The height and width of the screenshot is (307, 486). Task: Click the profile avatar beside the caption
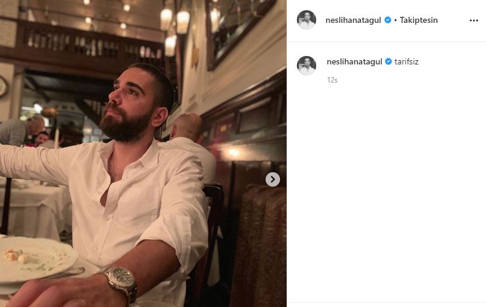click(x=307, y=65)
